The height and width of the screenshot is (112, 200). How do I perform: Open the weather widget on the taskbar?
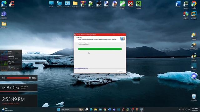point(7,110)
